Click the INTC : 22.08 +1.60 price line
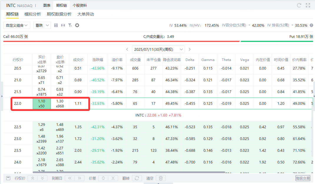315x184 pixels. click(x=158, y=115)
